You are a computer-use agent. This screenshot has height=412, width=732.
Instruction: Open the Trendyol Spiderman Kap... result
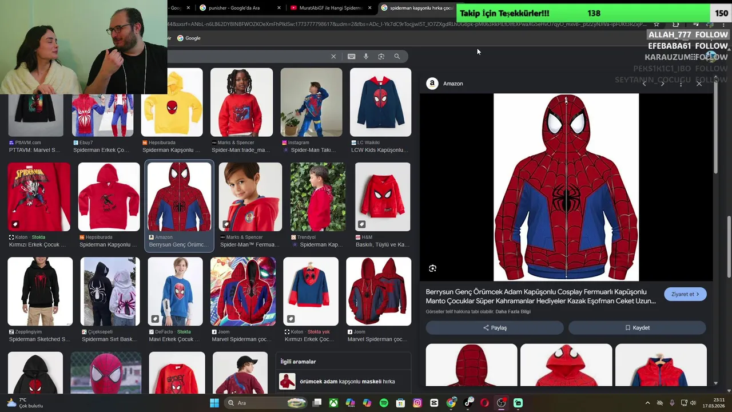[317, 197]
